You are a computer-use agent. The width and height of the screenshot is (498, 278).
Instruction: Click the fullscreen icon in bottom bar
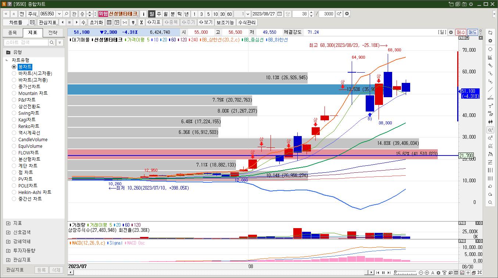[x=480, y=272]
